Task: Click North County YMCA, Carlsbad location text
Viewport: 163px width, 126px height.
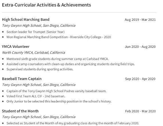Action: (33, 53)
